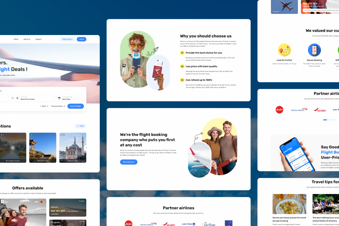The height and width of the screenshot is (226, 339).
Task: Click the eye icon on Colombia, Havana photo
Action: (13, 148)
